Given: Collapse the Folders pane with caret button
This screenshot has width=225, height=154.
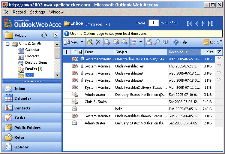Looking at the screenshot, I should (55, 35).
